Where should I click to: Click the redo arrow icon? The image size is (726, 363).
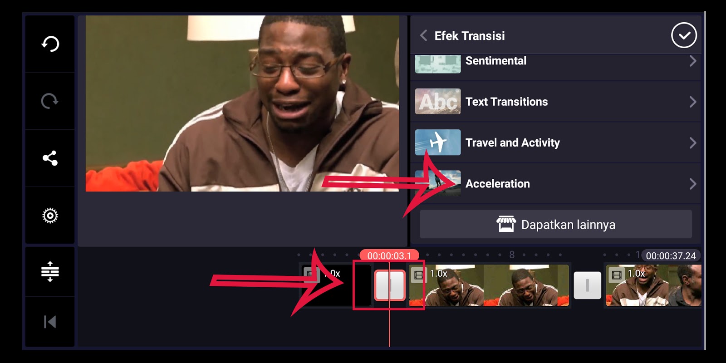click(x=50, y=101)
